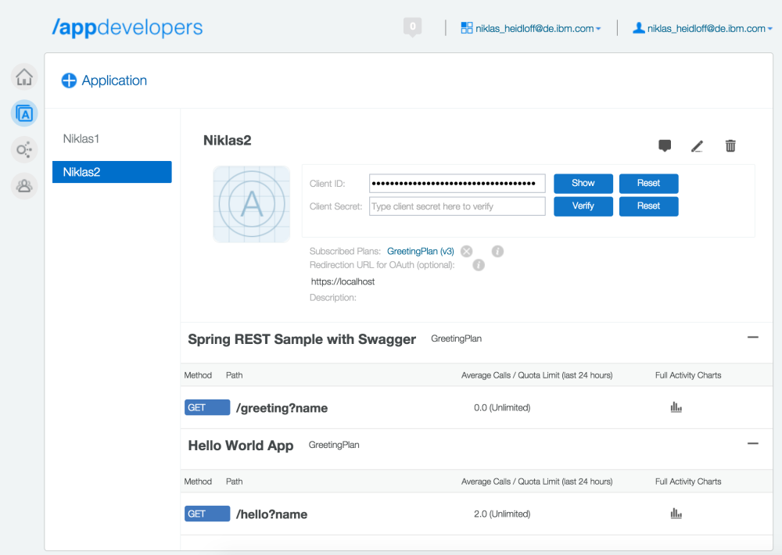Select Niklas1 in the application list

(x=81, y=138)
